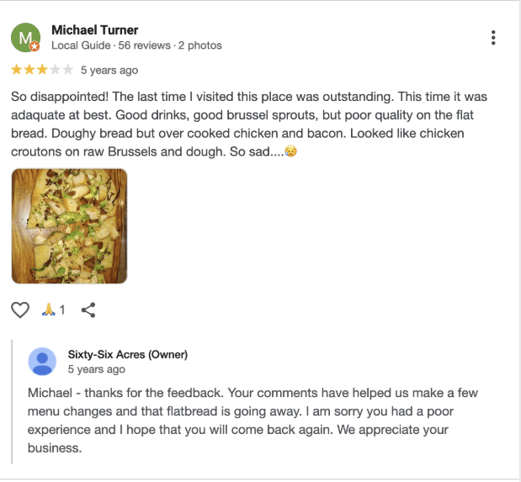The width and height of the screenshot is (521, 482).
Task: Click the reaction count number 1
Action: [62, 310]
